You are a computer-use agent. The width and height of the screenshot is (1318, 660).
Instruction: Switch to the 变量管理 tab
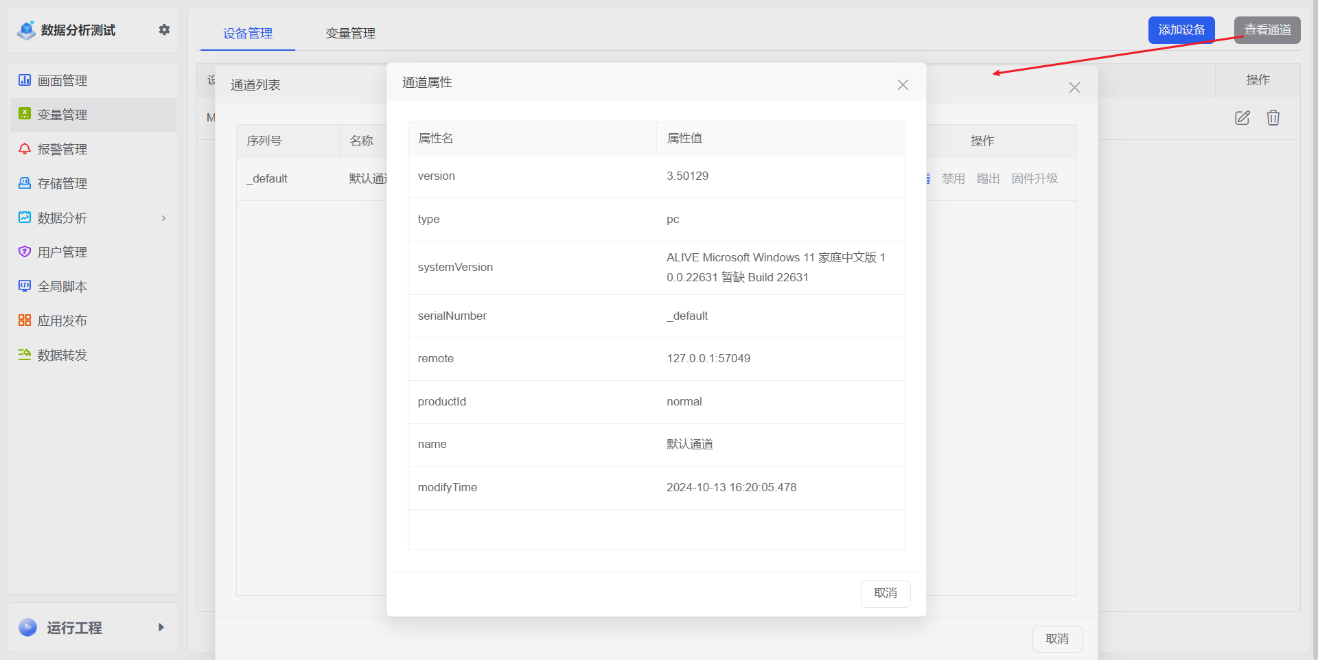click(x=350, y=33)
